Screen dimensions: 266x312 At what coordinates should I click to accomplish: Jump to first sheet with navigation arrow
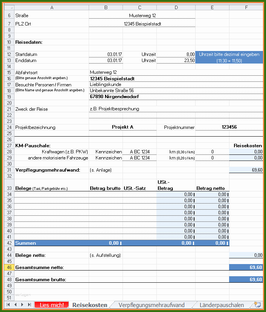click(8, 305)
